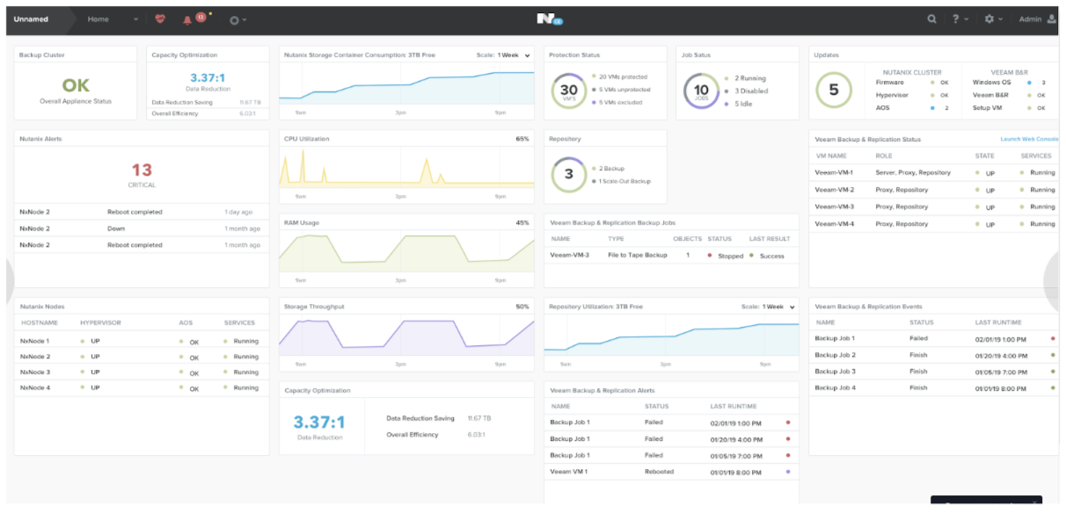Screen dimensions: 1066x513
Task: Open the settings gear icon
Action: (989, 18)
